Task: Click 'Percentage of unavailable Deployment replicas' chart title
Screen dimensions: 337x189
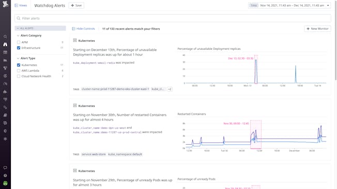Action: pos(209,49)
